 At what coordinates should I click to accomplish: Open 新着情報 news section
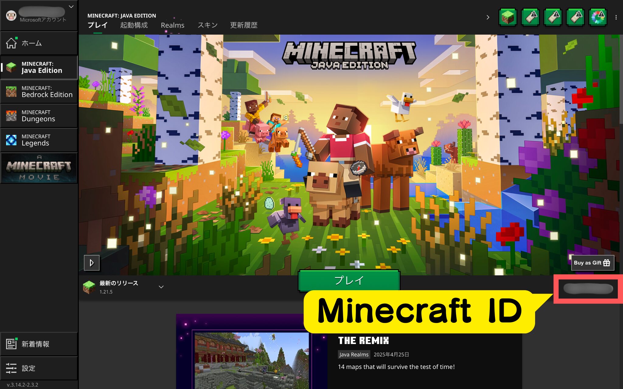[x=39, y=344]
